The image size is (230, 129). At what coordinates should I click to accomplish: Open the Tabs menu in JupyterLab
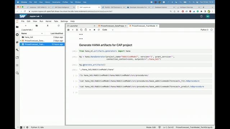[56, 21]
